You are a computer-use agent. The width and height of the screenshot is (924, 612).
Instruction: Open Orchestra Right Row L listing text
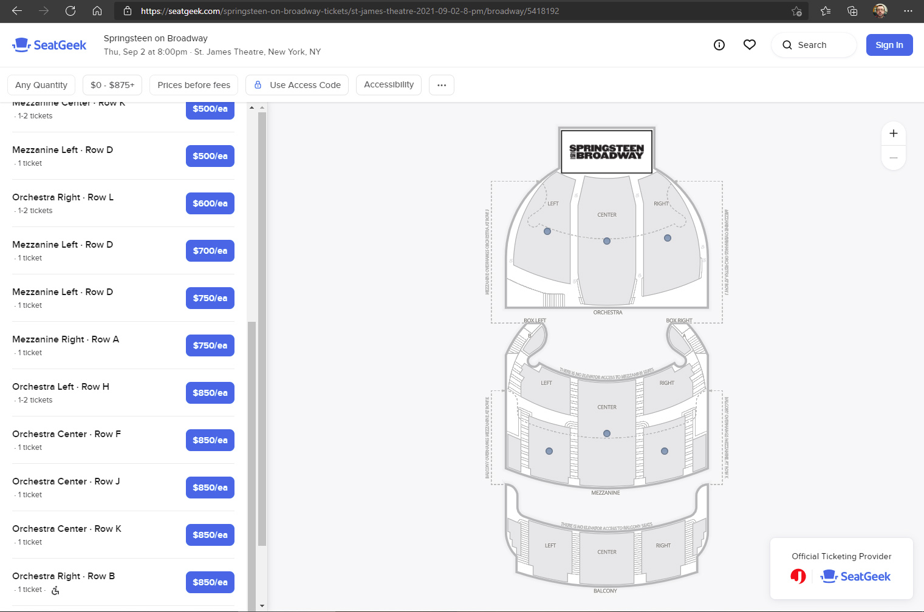coord(63,197)
